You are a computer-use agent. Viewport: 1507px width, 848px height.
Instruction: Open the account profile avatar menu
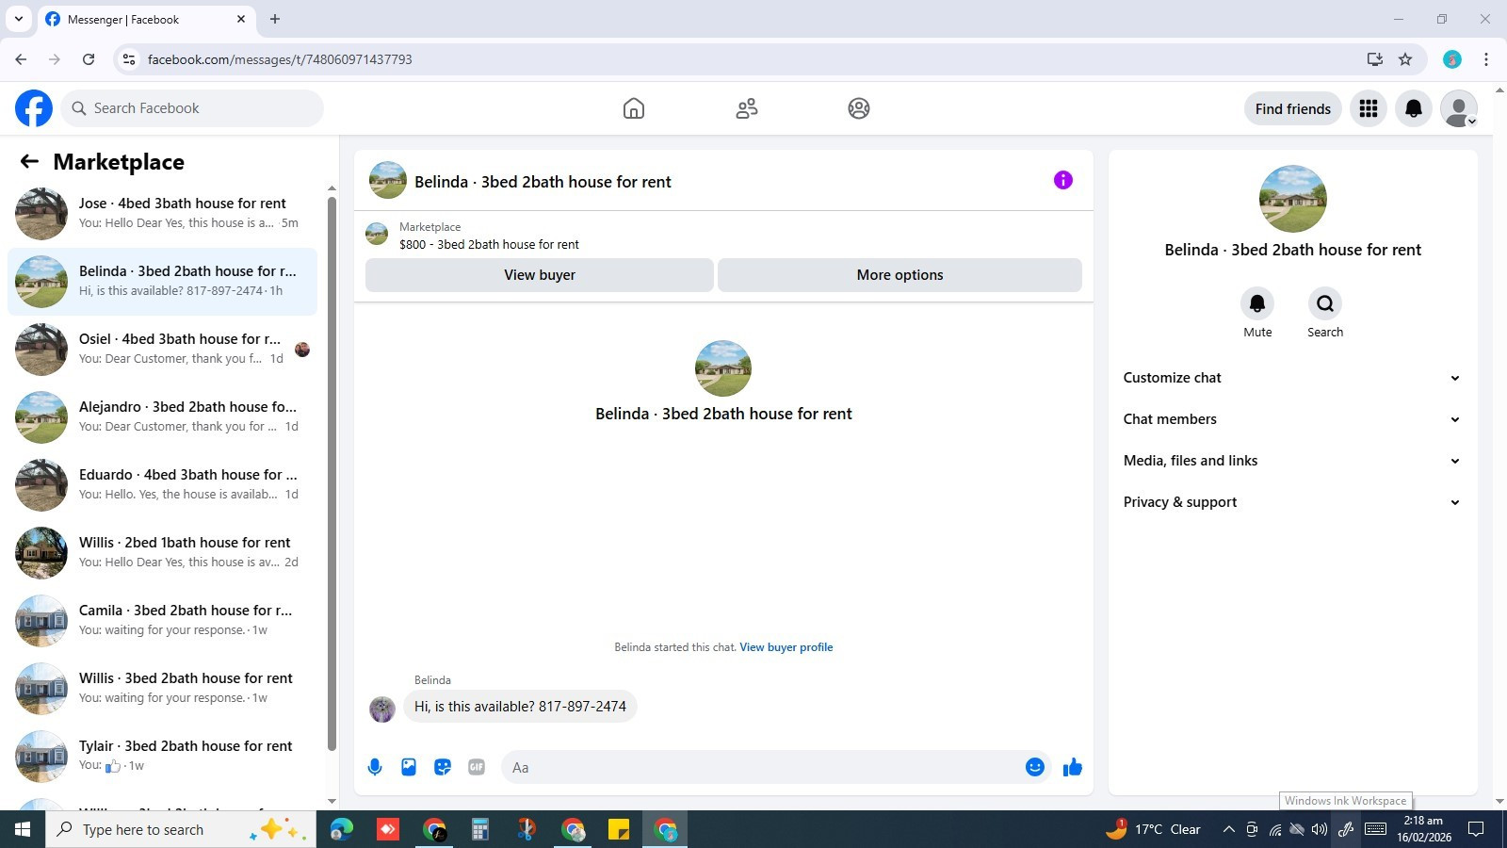tap(1459, 108)
